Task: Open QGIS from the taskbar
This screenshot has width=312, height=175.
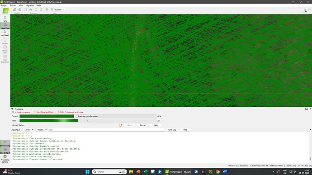Action: 211,172
